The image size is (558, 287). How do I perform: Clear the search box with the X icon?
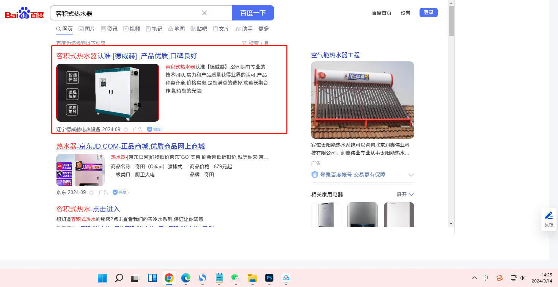click(x=204, y=13)
